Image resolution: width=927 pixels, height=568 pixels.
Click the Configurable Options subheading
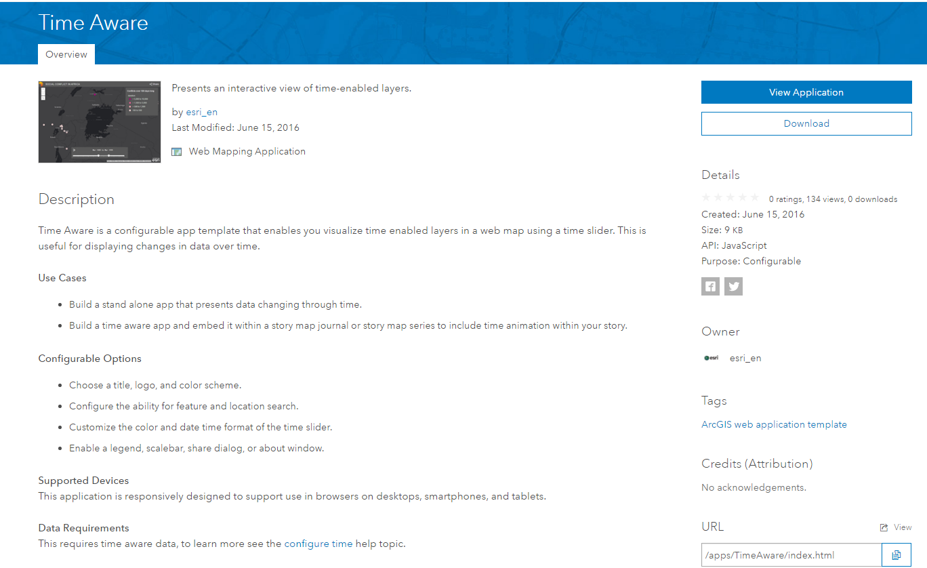[x=90, y=359]
